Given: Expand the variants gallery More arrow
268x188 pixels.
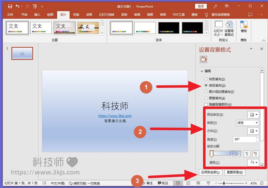Looking at the screenshot, I should pos(207,33).
